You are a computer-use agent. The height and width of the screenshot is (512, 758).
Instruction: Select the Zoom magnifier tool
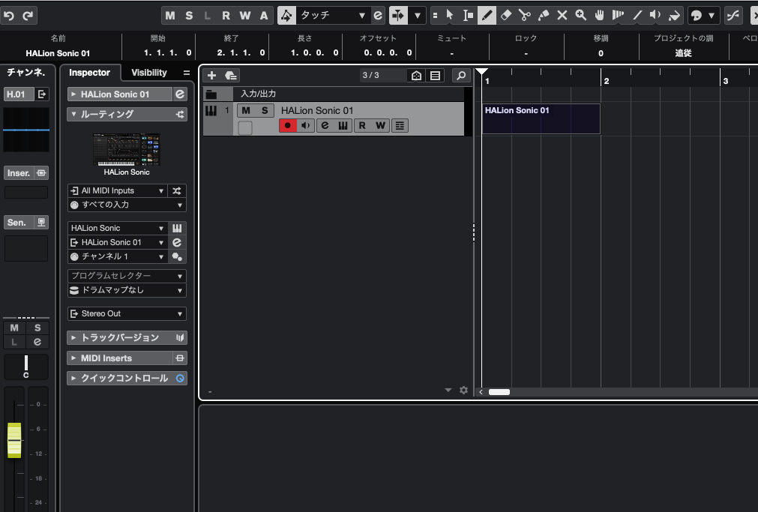(581, 16)
